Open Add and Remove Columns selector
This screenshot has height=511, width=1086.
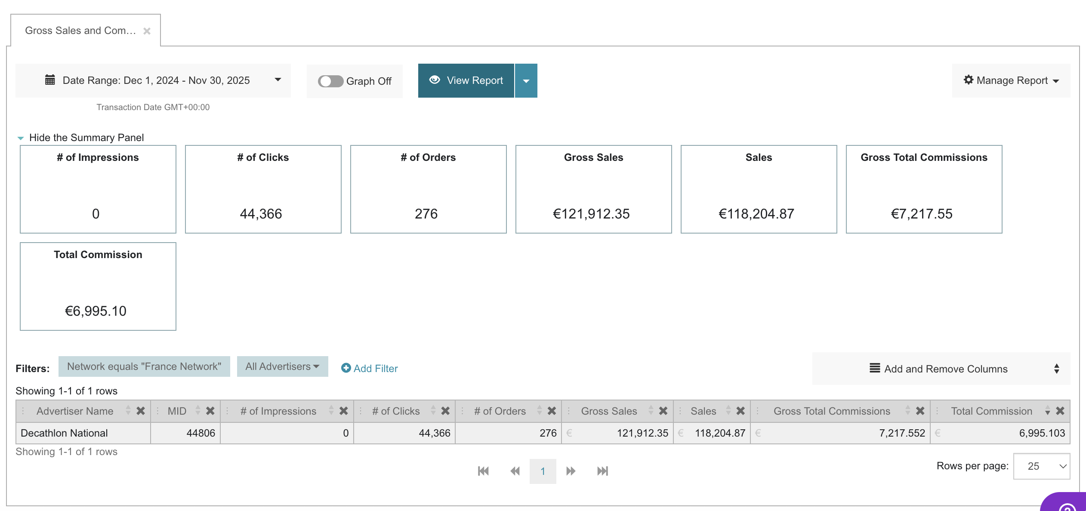coord(941,369)
